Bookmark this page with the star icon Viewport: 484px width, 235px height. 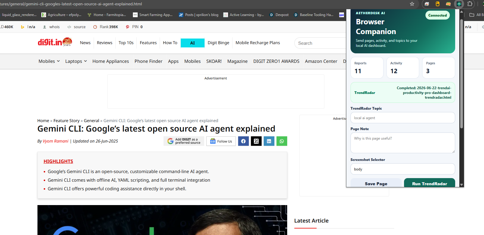412,4
